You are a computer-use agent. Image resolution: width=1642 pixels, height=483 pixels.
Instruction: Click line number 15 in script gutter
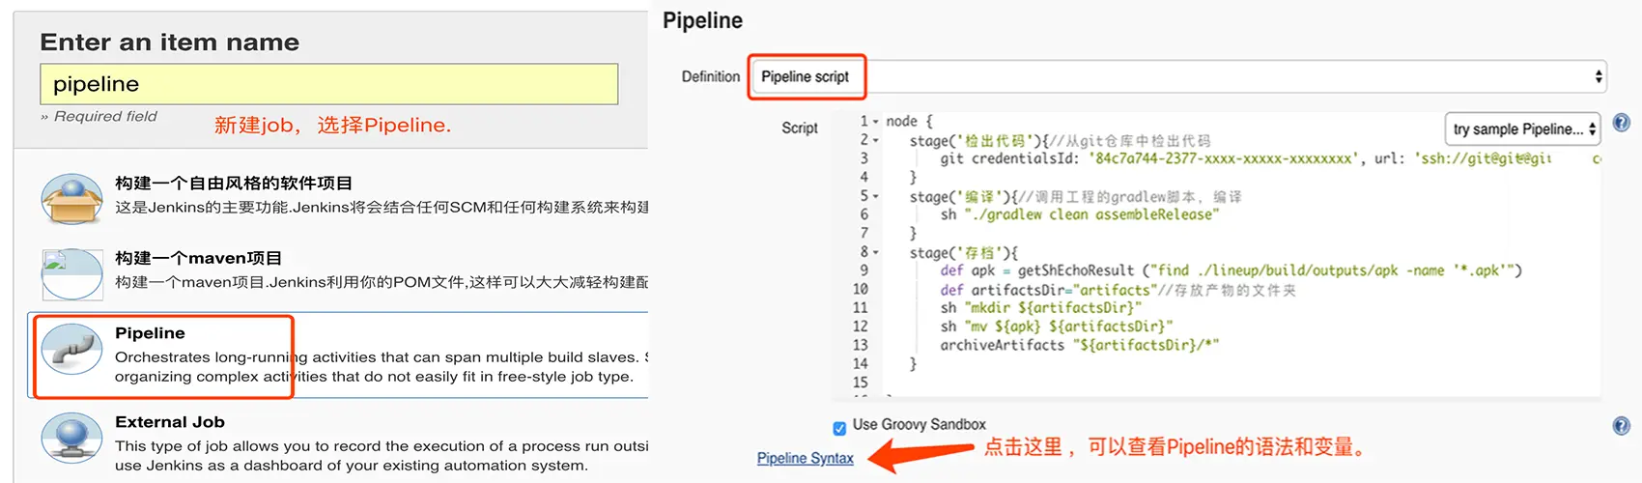861,383
